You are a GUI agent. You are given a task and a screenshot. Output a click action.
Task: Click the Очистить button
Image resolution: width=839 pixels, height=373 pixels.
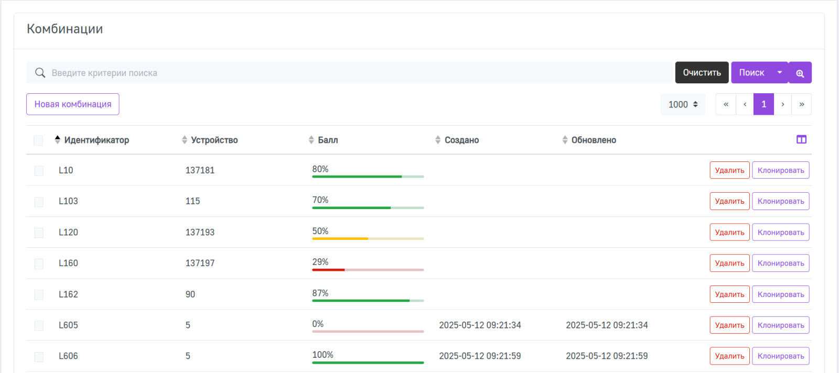[x=702, y=73]
